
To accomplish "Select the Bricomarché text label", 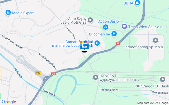I will point(99,34).
